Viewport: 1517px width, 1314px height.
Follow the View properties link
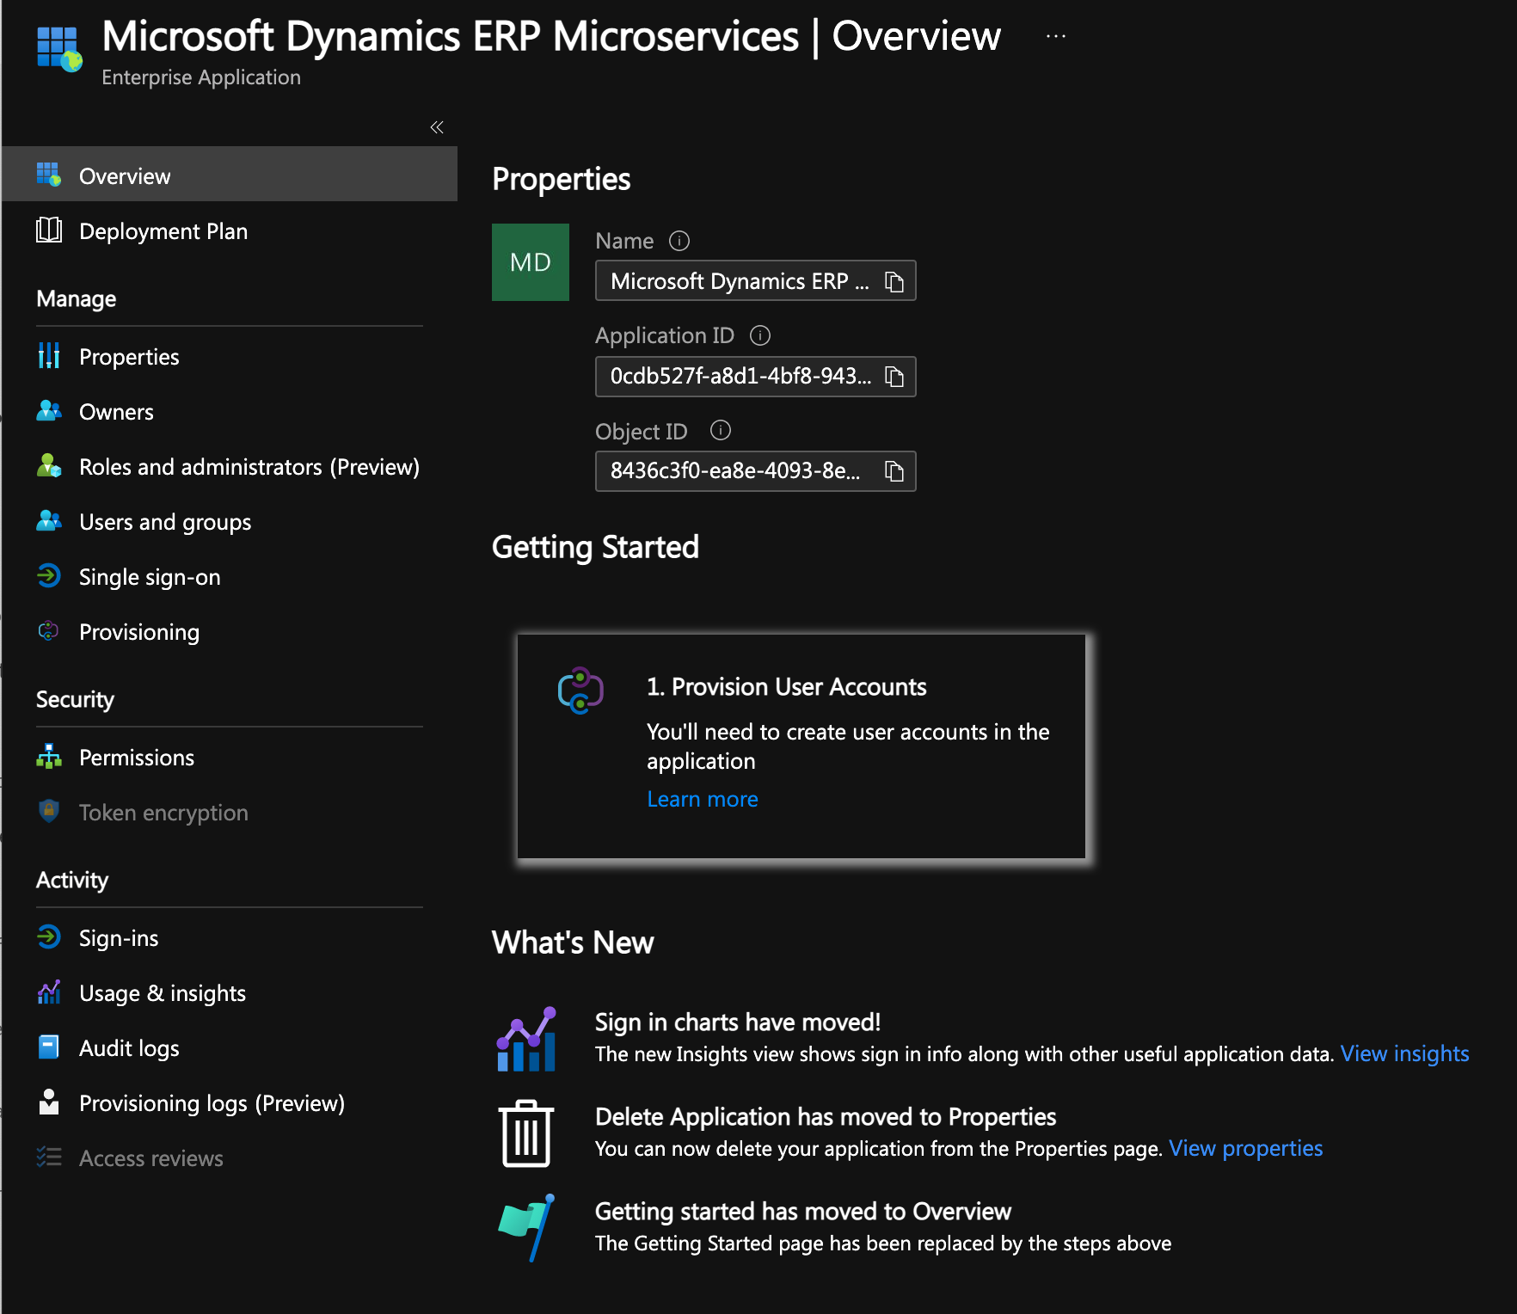pos(1245,1148)
